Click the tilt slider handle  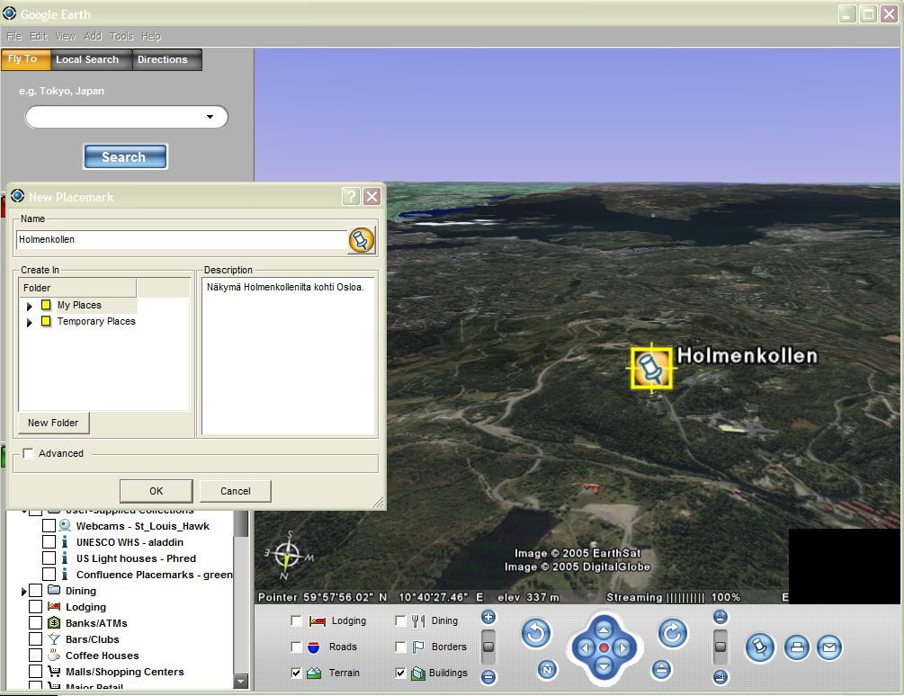pyautogui.click(x=721, y=647)
